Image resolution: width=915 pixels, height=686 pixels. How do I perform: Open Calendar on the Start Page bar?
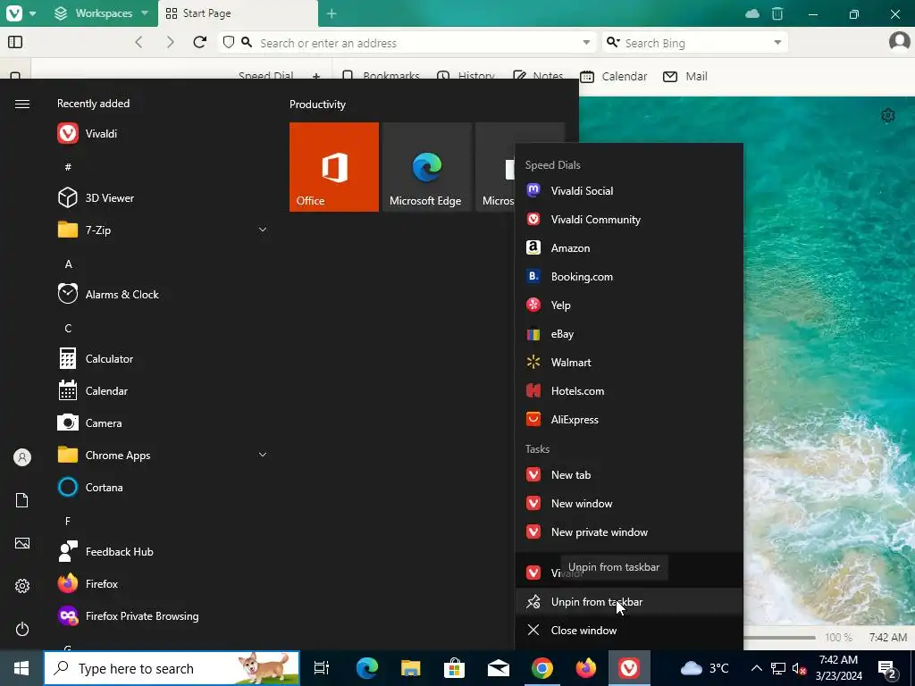(613, 77)
